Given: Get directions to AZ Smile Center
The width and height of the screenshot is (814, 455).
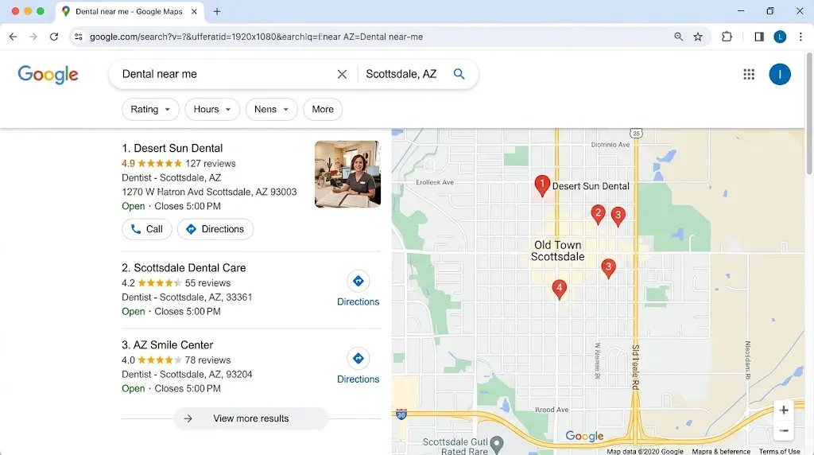Looking at the screenshot, I should (359, 367).
